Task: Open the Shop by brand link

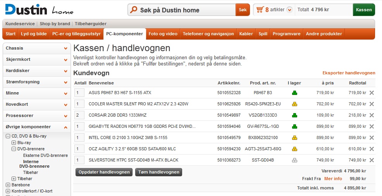Action: coord(55,24)
